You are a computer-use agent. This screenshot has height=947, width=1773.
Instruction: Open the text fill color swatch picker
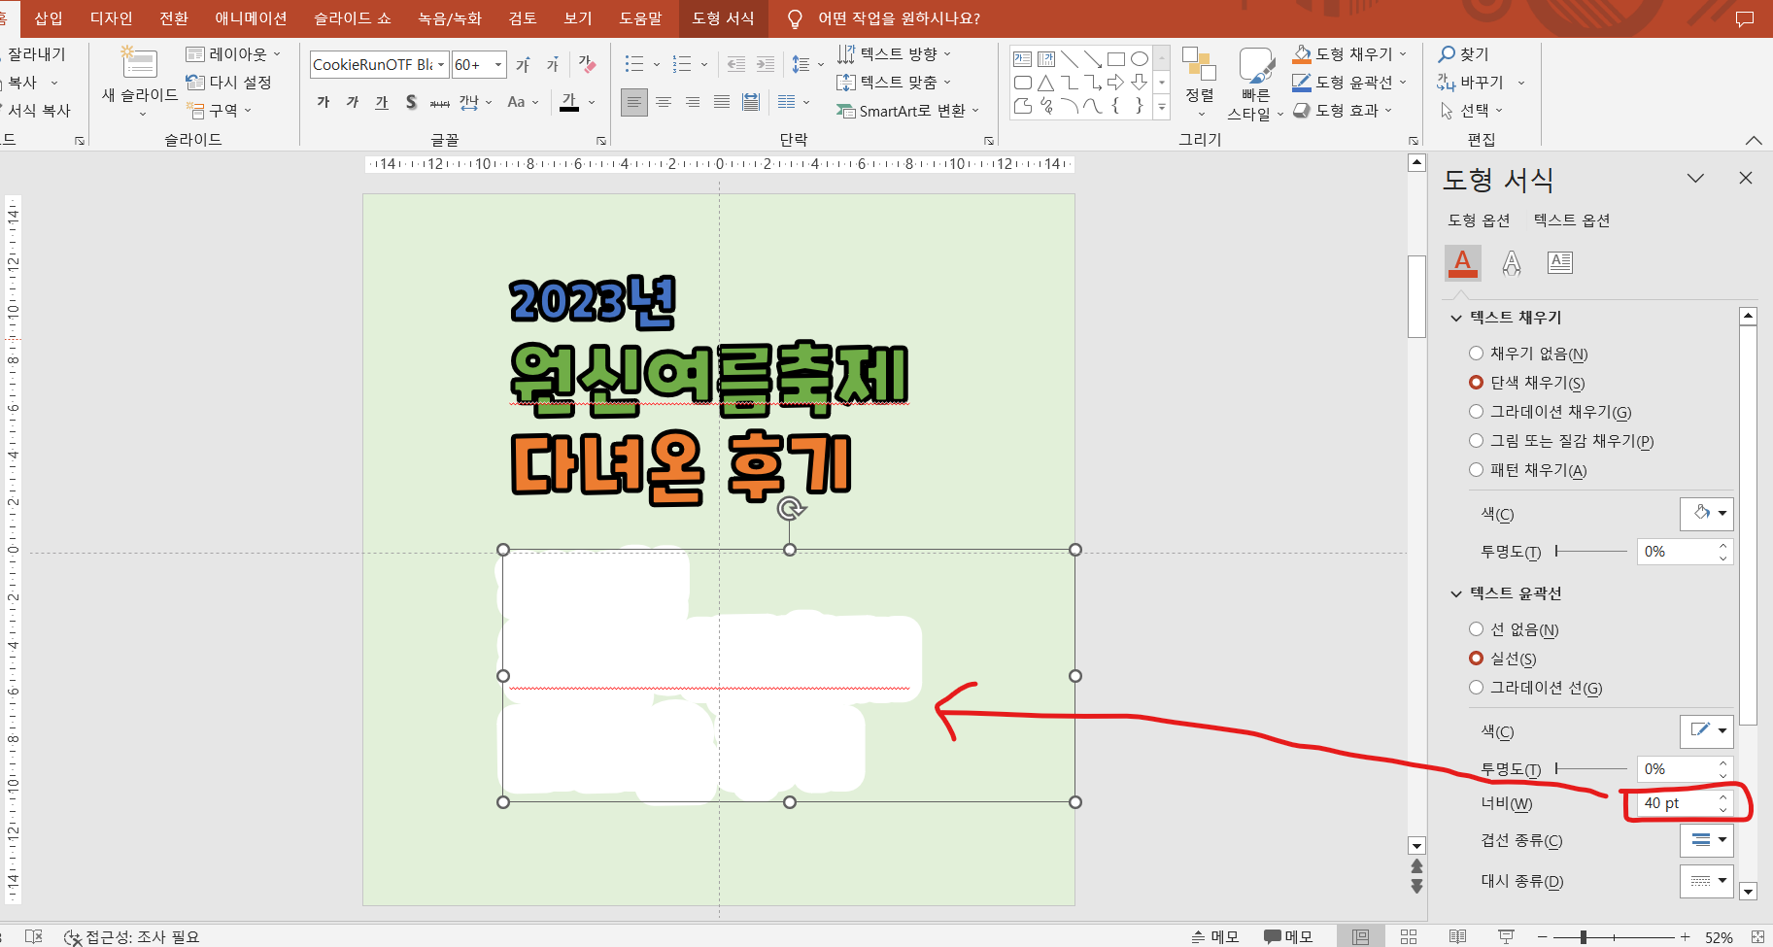coord(1706,514)
